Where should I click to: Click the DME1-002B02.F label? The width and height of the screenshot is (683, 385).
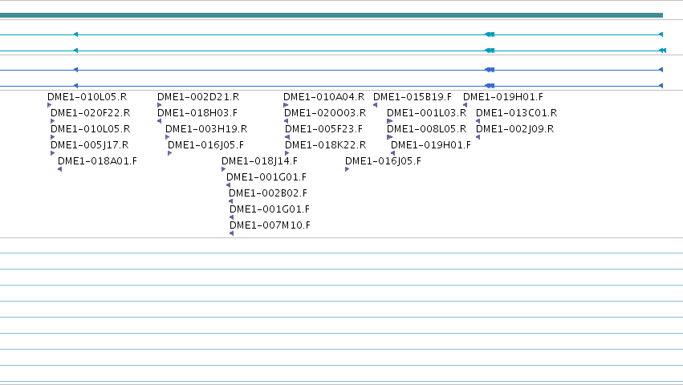coord(268,193)
